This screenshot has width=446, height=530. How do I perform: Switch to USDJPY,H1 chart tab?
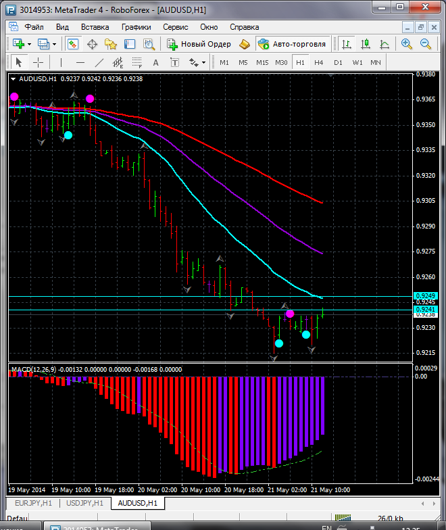pos(85,503)
